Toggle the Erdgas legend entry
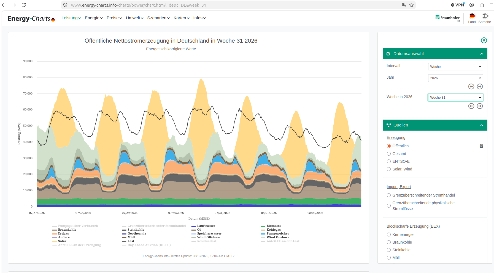The height and width of the screenshot is (273, 494). [x=61, y=233]
